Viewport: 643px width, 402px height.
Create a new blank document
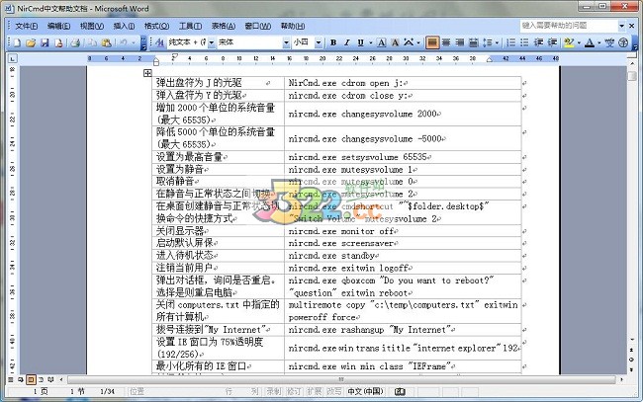[17, 42]
